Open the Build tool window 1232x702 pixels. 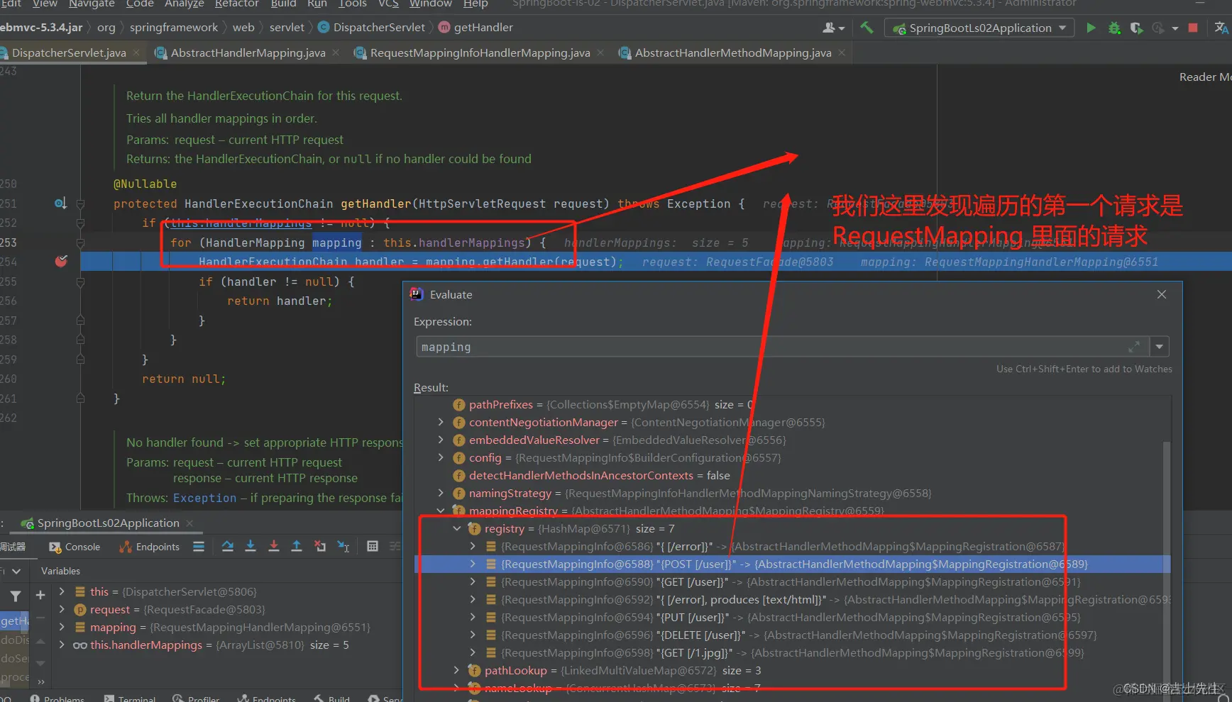coord(332,698)
